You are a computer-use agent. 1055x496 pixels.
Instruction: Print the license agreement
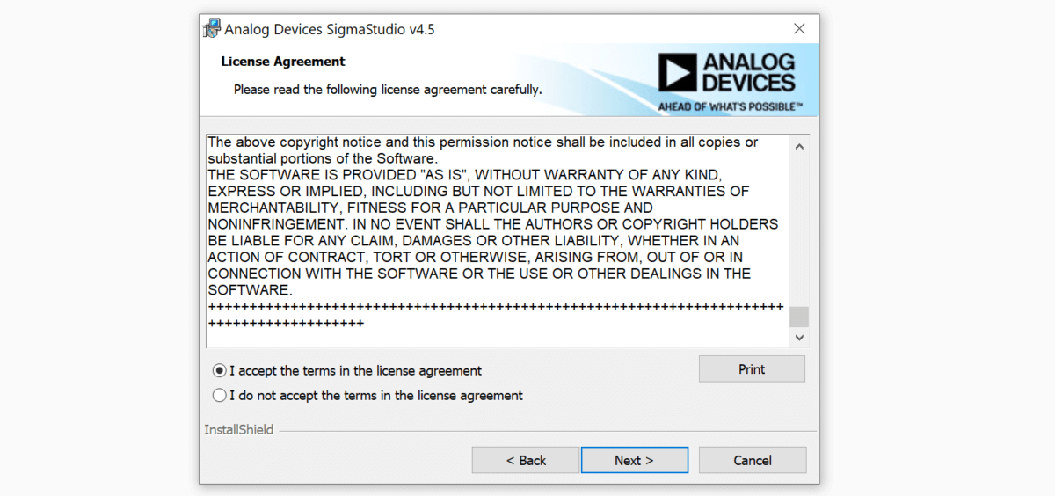pyautogui.click(x=752, y=369)
